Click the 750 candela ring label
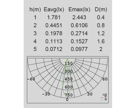 coord(69,95)
